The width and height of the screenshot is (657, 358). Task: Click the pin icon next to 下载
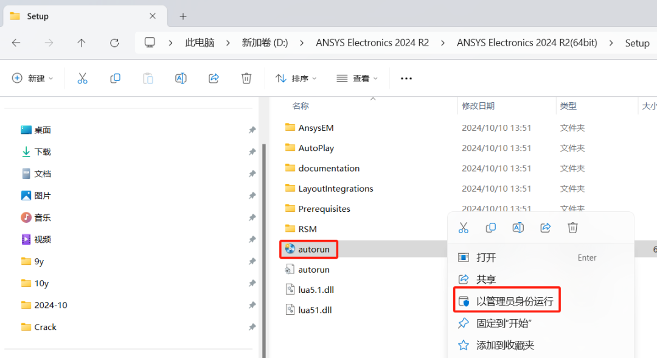pos(252,152)
